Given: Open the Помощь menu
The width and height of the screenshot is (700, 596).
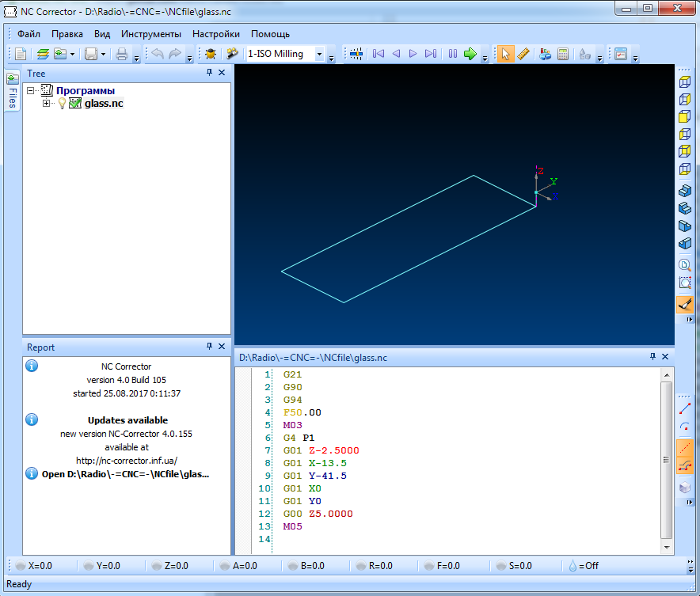Looking at the screenshot, I should (x=270, y=34).
